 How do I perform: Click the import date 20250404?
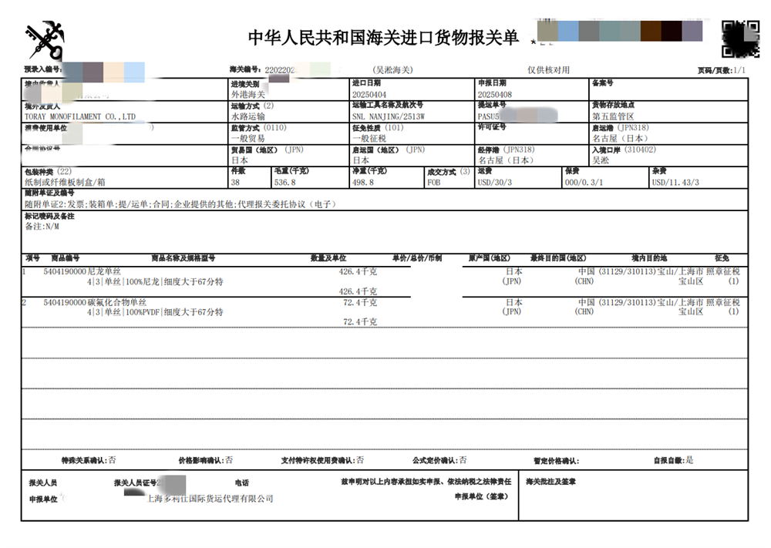click(x=369, y=94)
